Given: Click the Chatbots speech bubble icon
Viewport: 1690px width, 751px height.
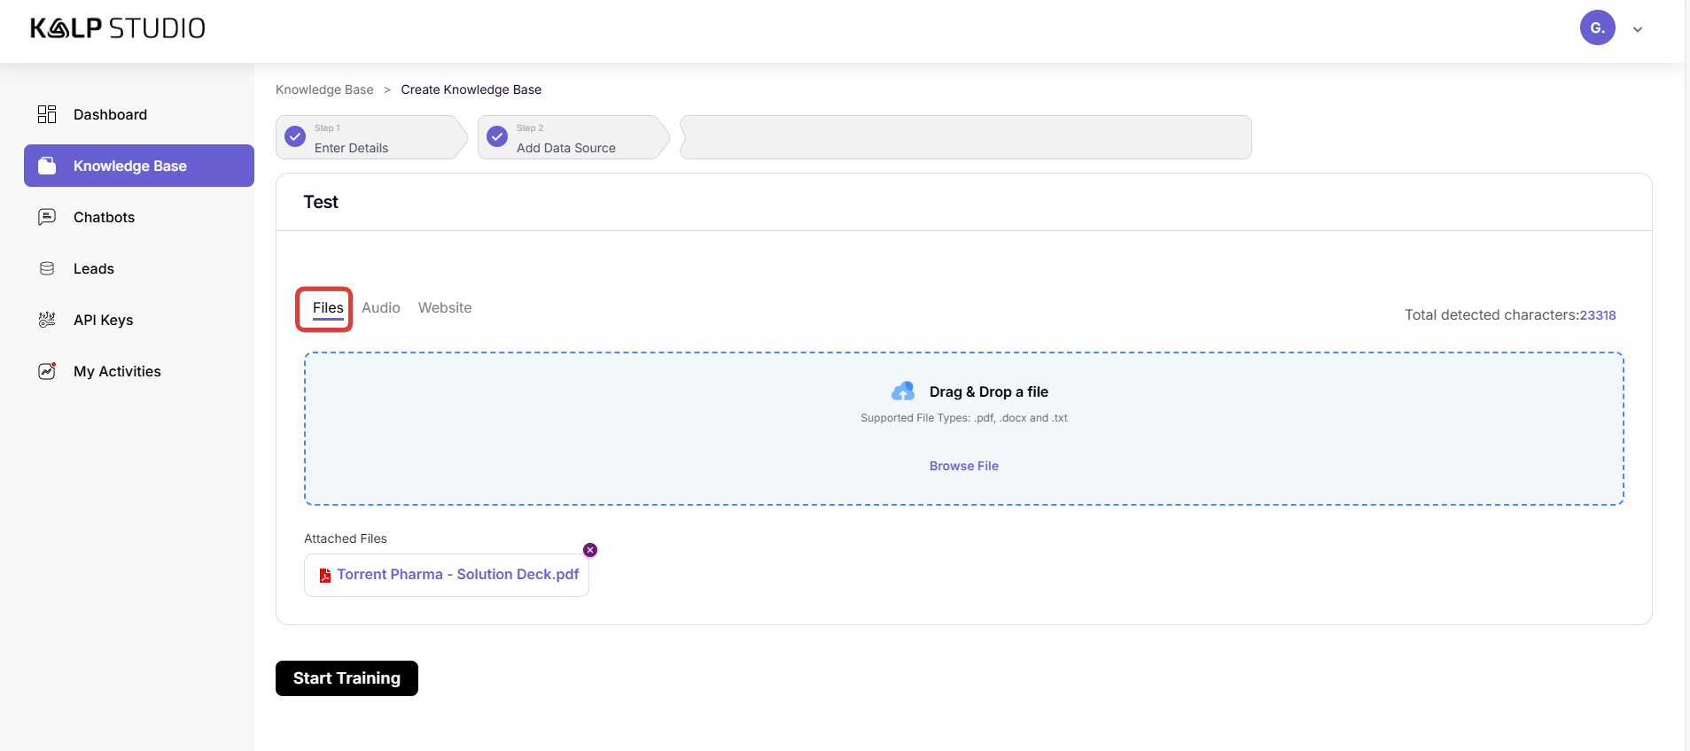Looking at the screenshot, I should point(47,217).
